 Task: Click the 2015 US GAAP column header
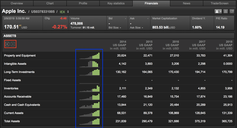tap(144, 45)
